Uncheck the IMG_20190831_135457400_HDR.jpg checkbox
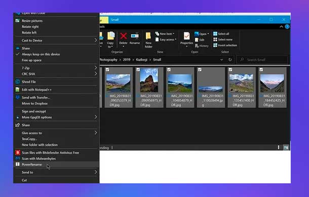This screenshot has height=197, width=309. tap(230, 69)
